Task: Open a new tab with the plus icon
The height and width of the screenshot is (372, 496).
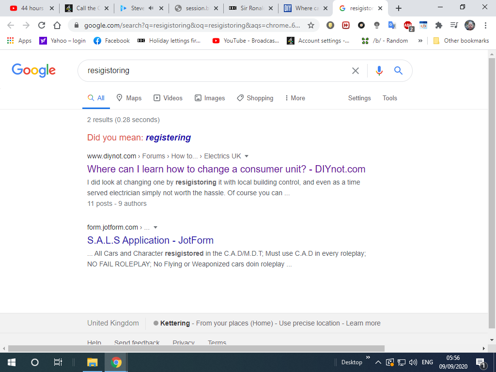Action: click(x=399, y=8)
